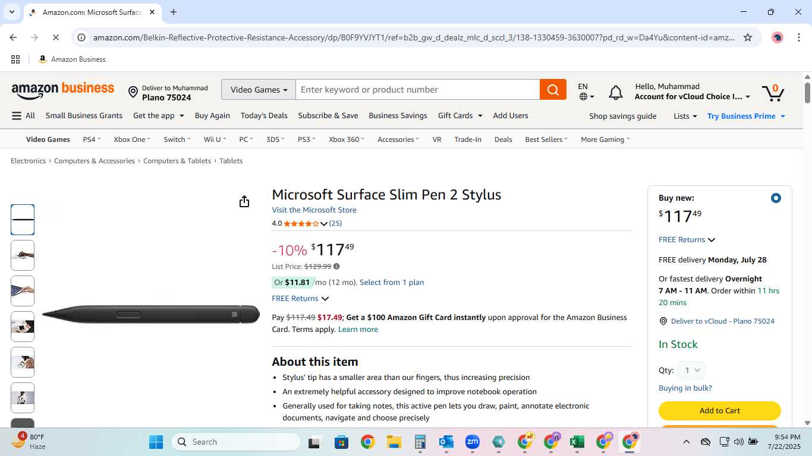Viewport: 812px width, 456px height.
Task: Open the weather widget showing 80°F Haze
Action: (x=28, y=441)
